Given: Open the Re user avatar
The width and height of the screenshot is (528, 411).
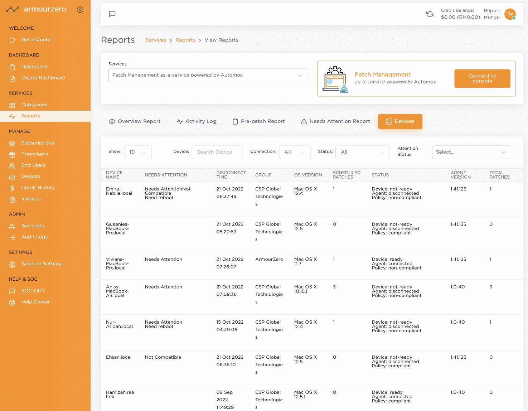Looking at the screenshot, I should 510,14.
